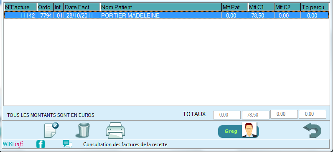333x152 pixels.
Task: Sort by Ordo column header
Action: [46, 7]
